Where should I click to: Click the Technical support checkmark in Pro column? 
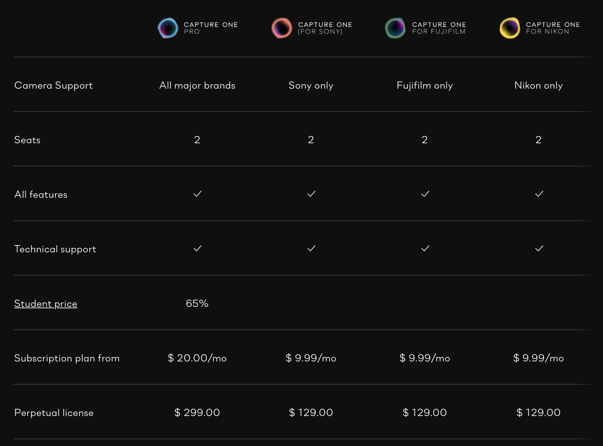197,248
